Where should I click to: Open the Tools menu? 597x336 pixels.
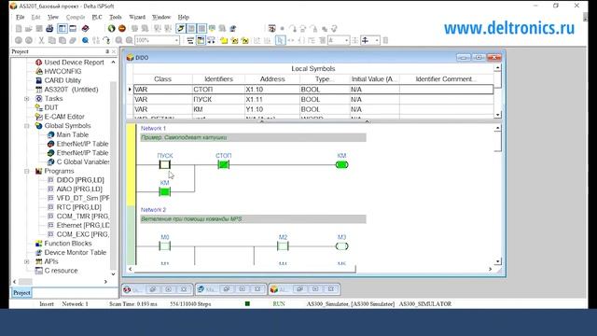point(116,17)
